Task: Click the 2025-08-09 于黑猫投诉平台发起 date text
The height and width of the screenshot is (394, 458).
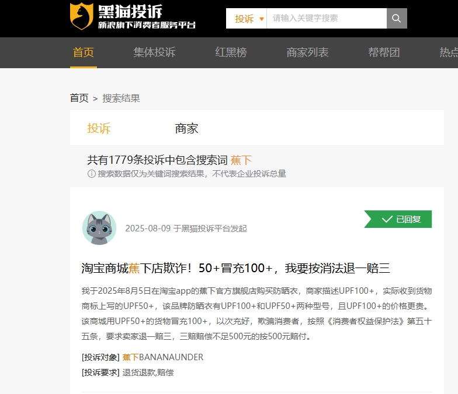Action: click(x=186, y=228)
